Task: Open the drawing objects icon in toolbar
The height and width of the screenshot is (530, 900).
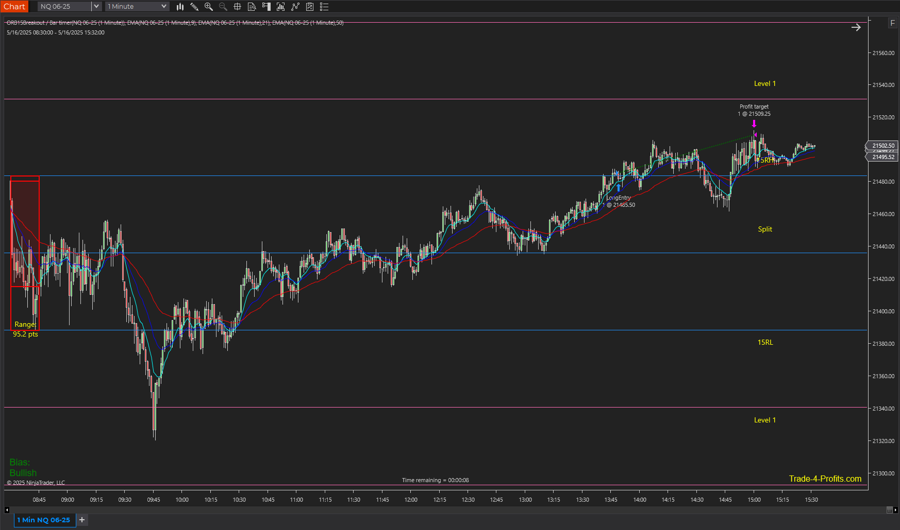Action: point(295,7)
